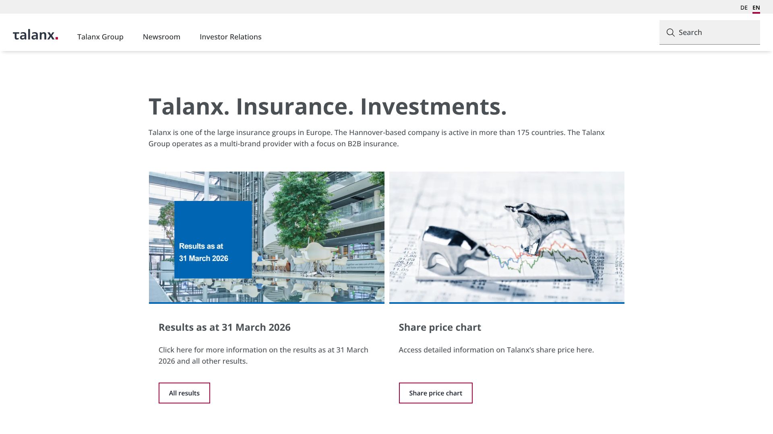Open the atrium results image

pos(267,237)
